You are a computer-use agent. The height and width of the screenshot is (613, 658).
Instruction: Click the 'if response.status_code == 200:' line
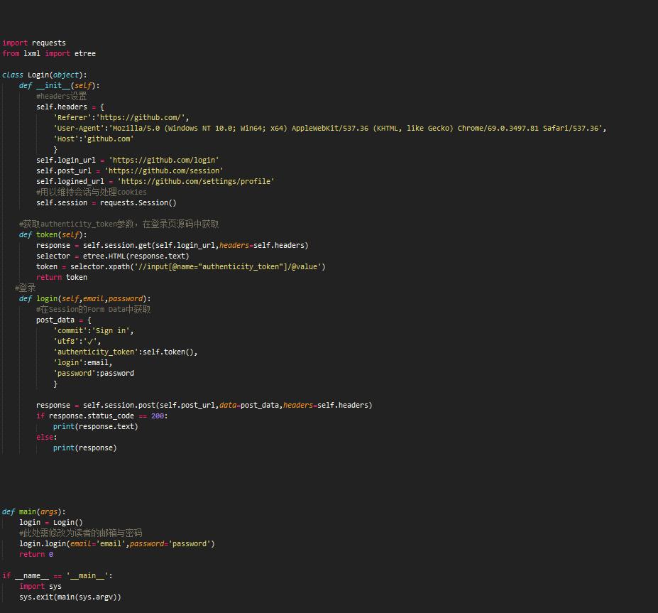click(x=102, y=416)
